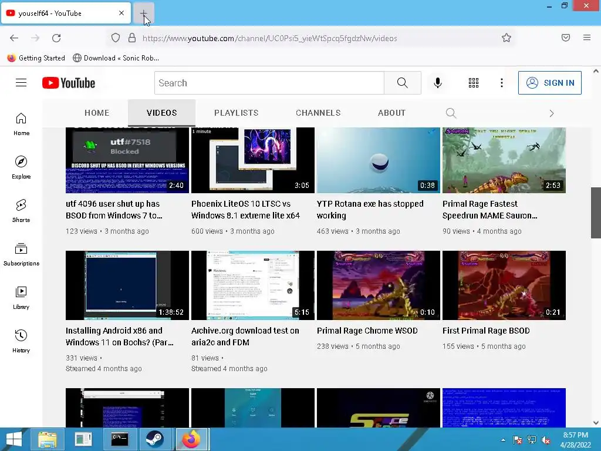
Task: Open the network status tray icon
Action: pyautogui.click(x=532, y=440)
